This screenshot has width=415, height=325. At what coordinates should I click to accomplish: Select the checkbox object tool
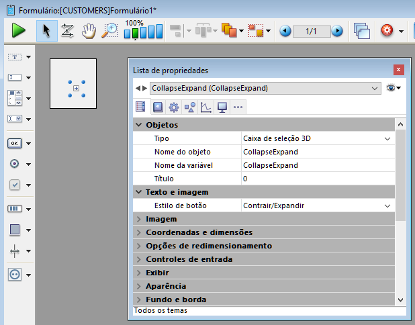15,185
